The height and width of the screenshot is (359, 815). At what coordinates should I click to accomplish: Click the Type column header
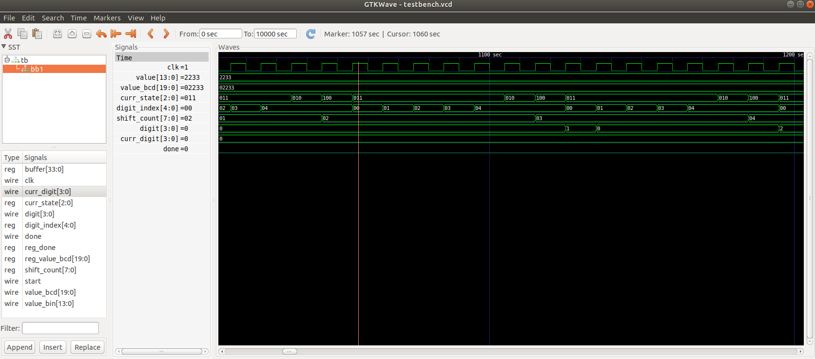point(12,157)
